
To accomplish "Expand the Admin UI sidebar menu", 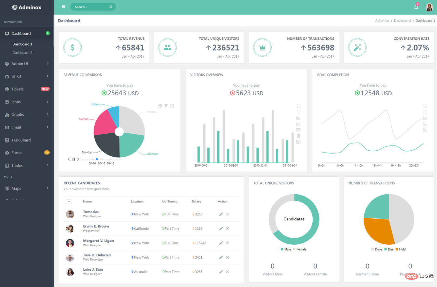I will click(x=27, y=63).
